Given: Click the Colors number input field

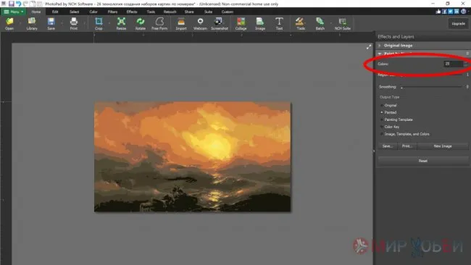Looking at the screenshot, I should [453, 64].
